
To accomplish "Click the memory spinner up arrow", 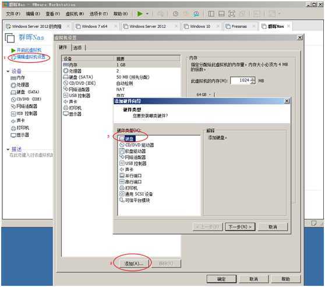I will pos(253,79).
